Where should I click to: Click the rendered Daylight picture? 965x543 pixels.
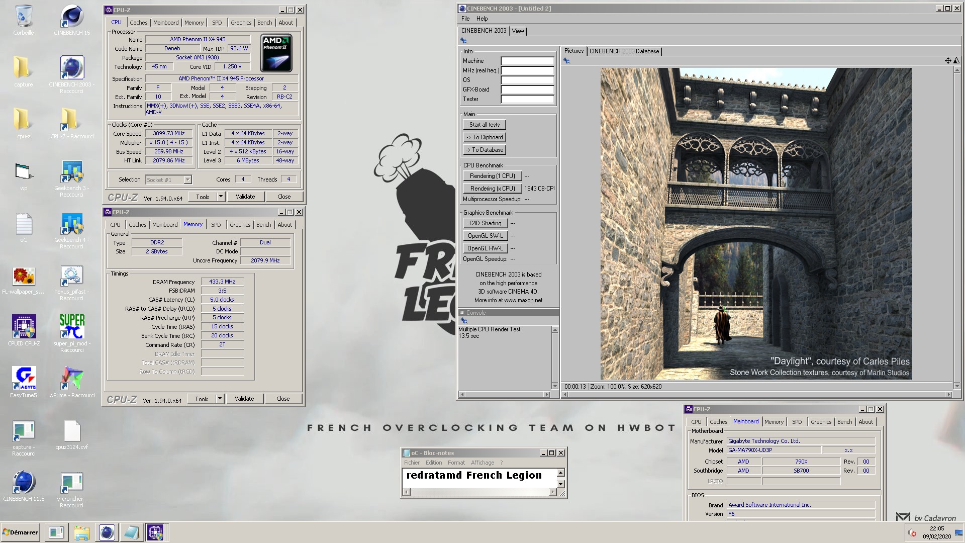point(756,224)
